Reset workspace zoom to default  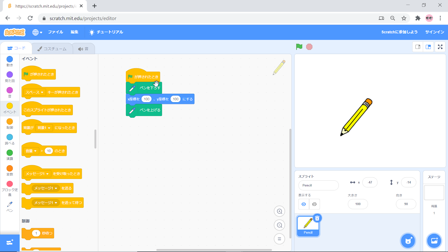(279, 239)
